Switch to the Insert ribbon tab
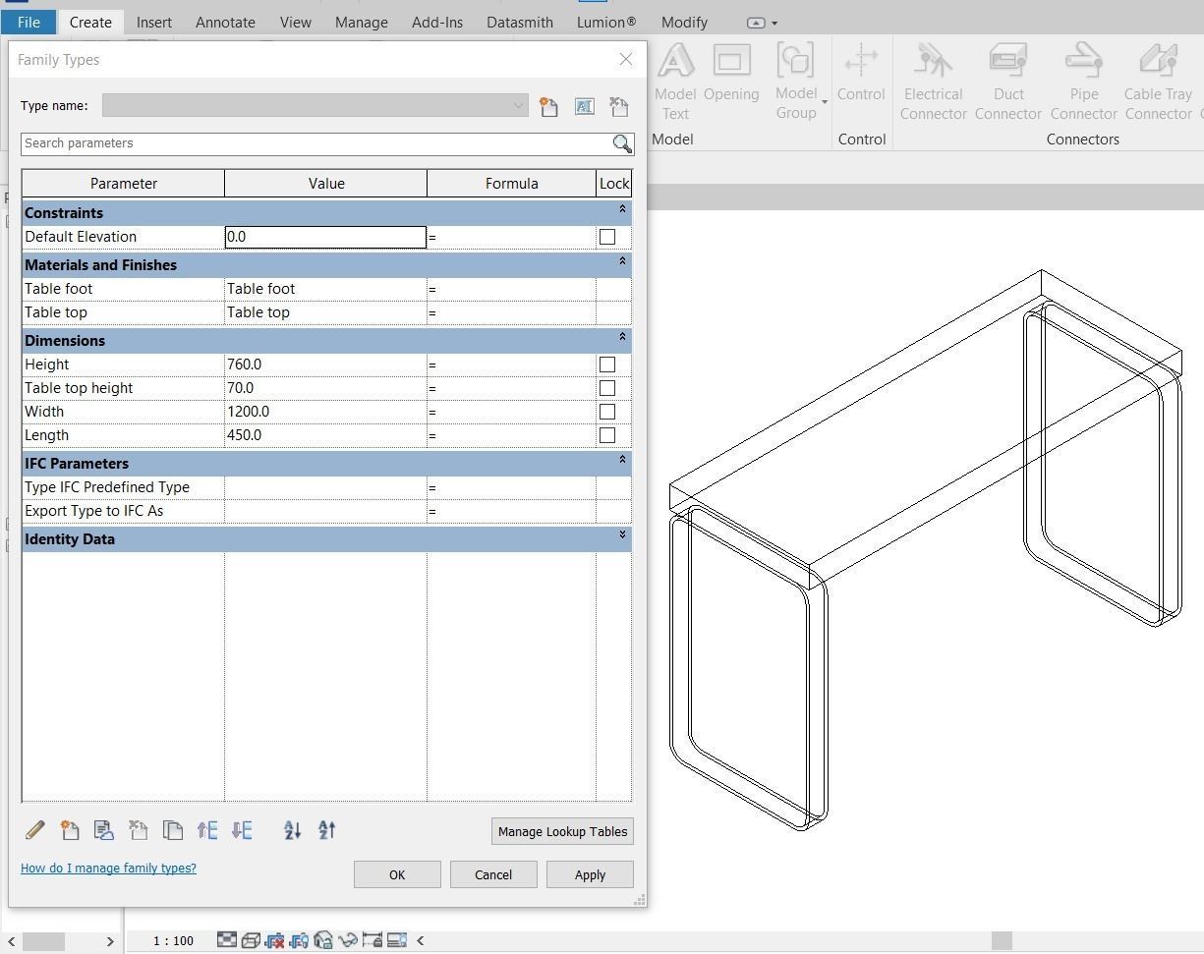The width and height of the screenshot is (1204, 954). 154,22
